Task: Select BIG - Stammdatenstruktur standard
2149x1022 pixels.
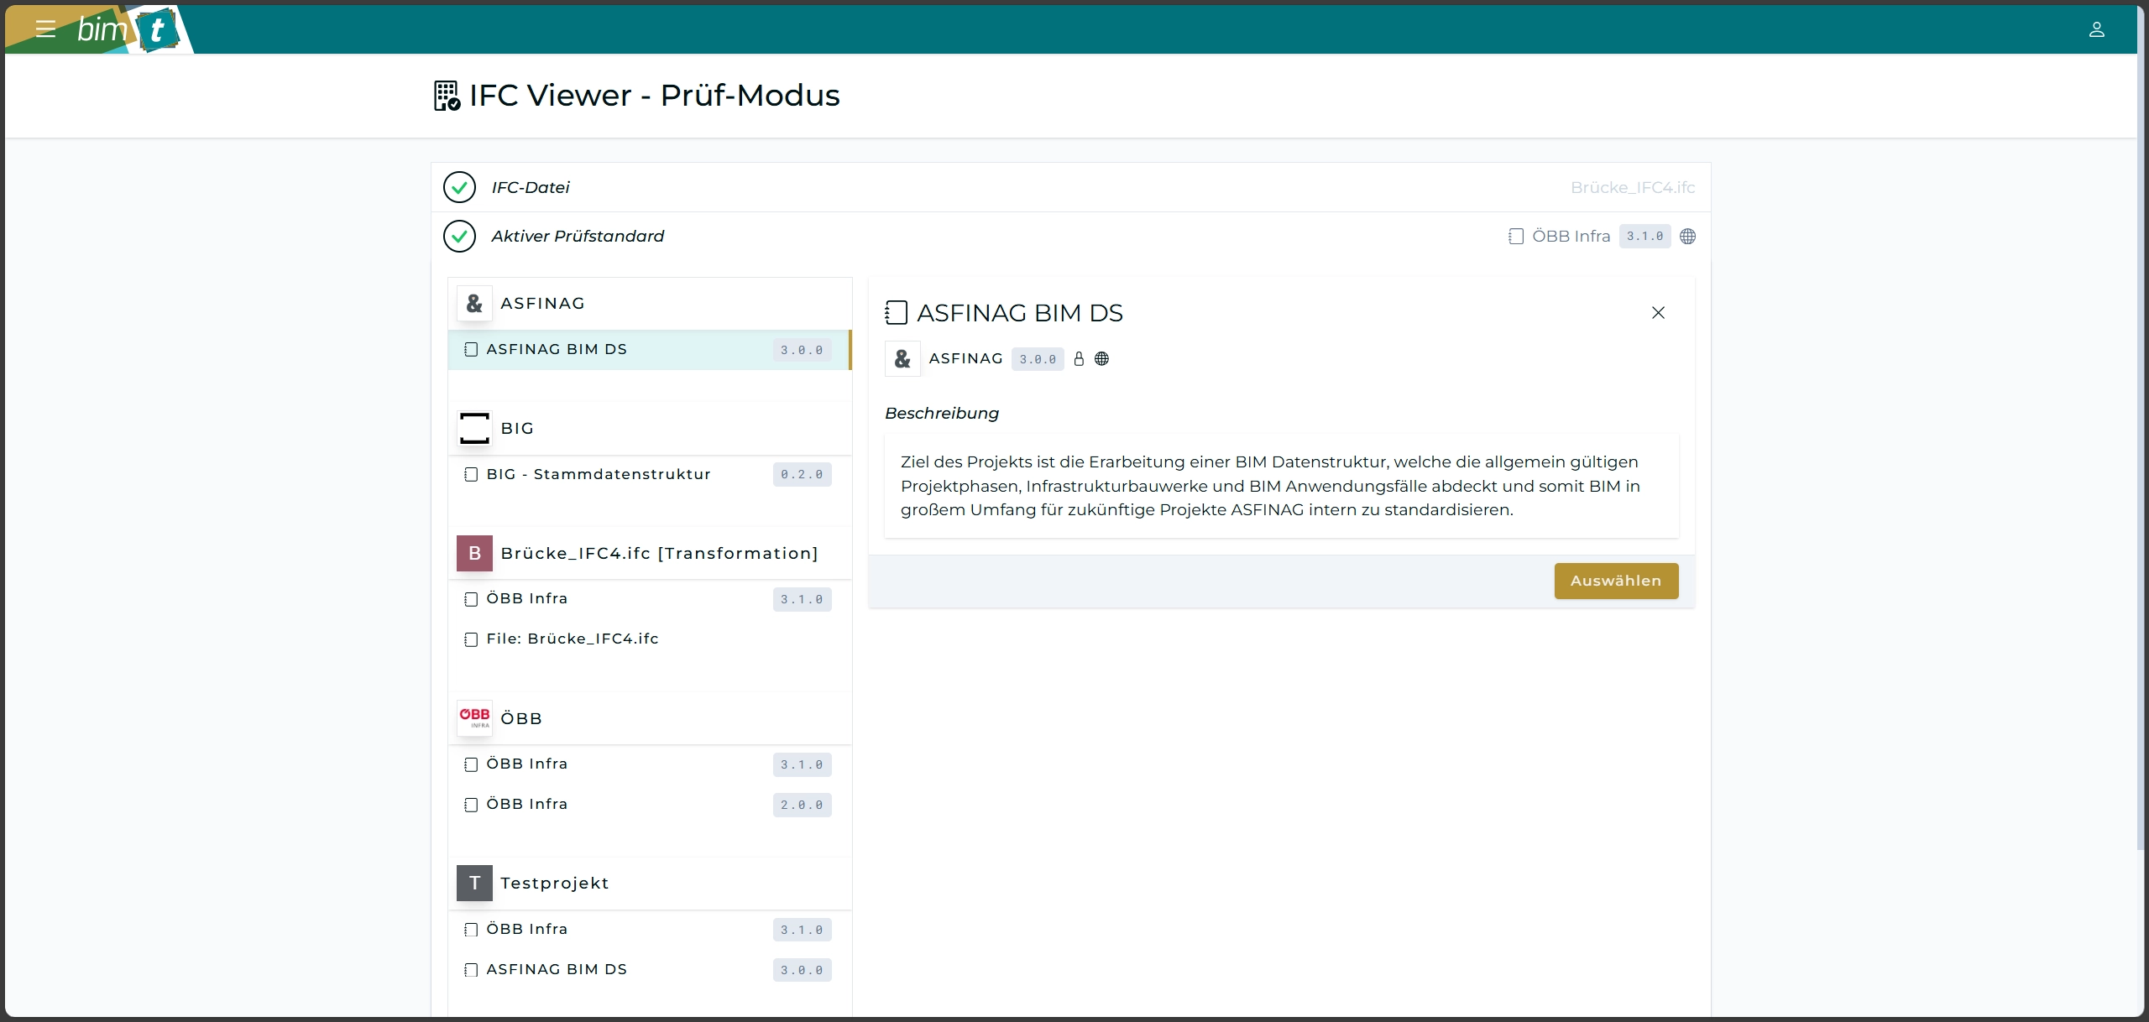Action: (x=598, y=475)
